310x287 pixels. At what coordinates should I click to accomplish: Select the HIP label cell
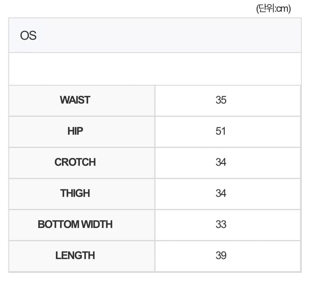(75, 131)
